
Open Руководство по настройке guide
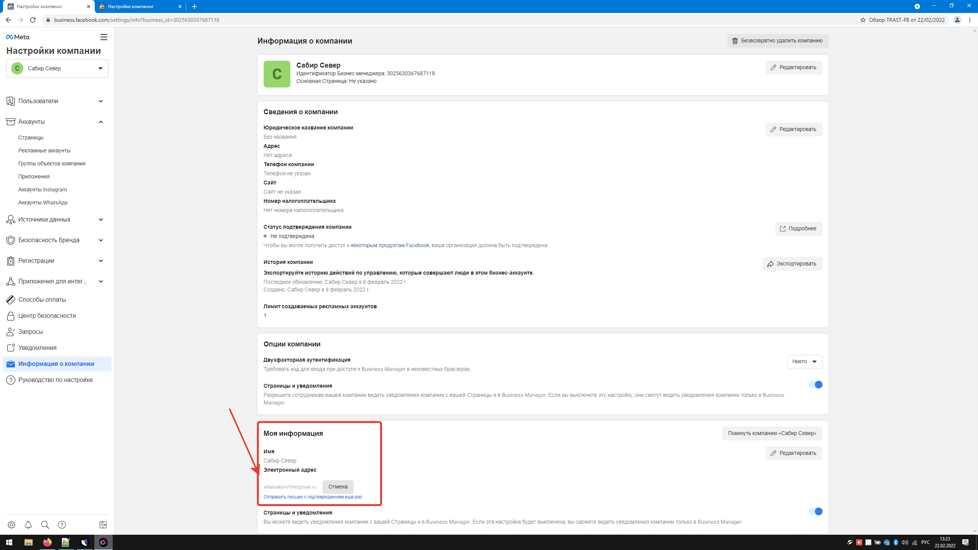point(57,380)
